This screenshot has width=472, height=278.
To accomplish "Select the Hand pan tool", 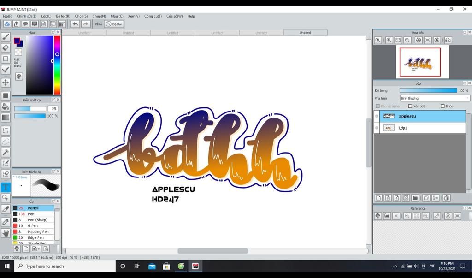I will (x=6, y=233).
